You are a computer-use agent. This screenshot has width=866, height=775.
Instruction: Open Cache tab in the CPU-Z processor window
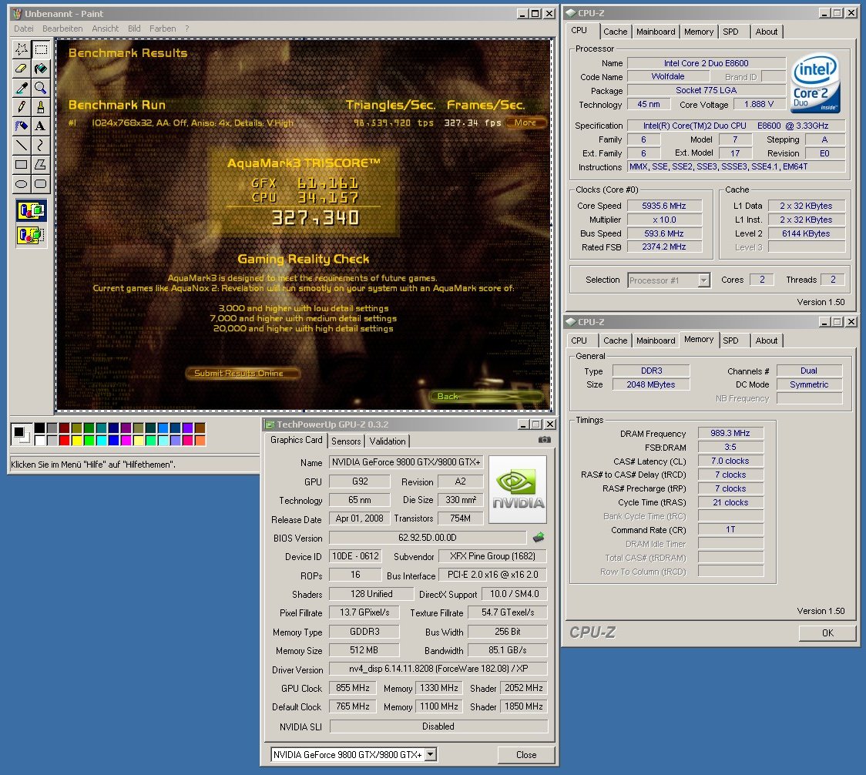click(616, 32)
